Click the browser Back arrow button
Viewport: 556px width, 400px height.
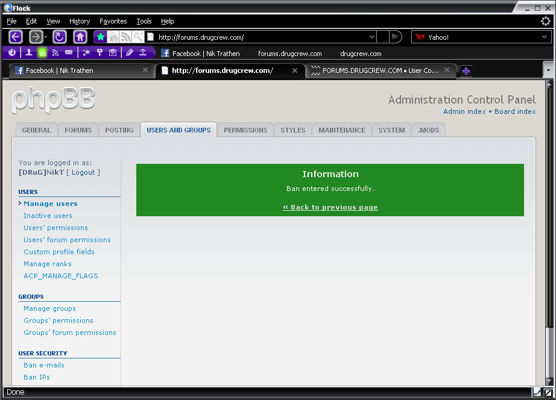point(16,37)
